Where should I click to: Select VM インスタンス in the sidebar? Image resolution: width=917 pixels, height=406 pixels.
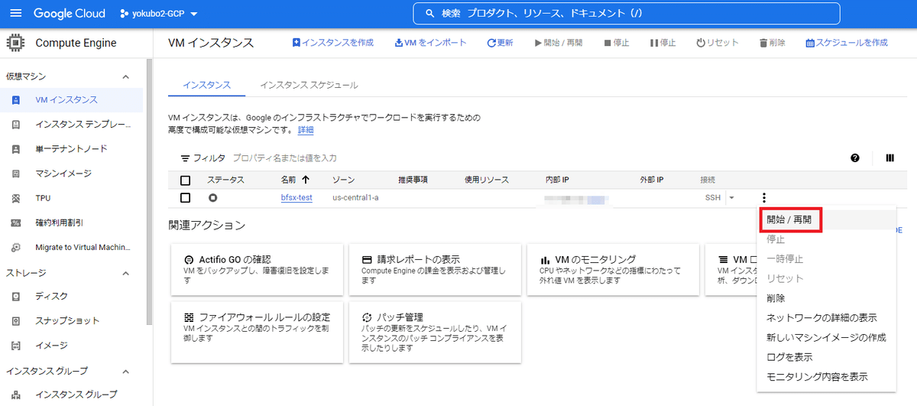tap(72, 99)
